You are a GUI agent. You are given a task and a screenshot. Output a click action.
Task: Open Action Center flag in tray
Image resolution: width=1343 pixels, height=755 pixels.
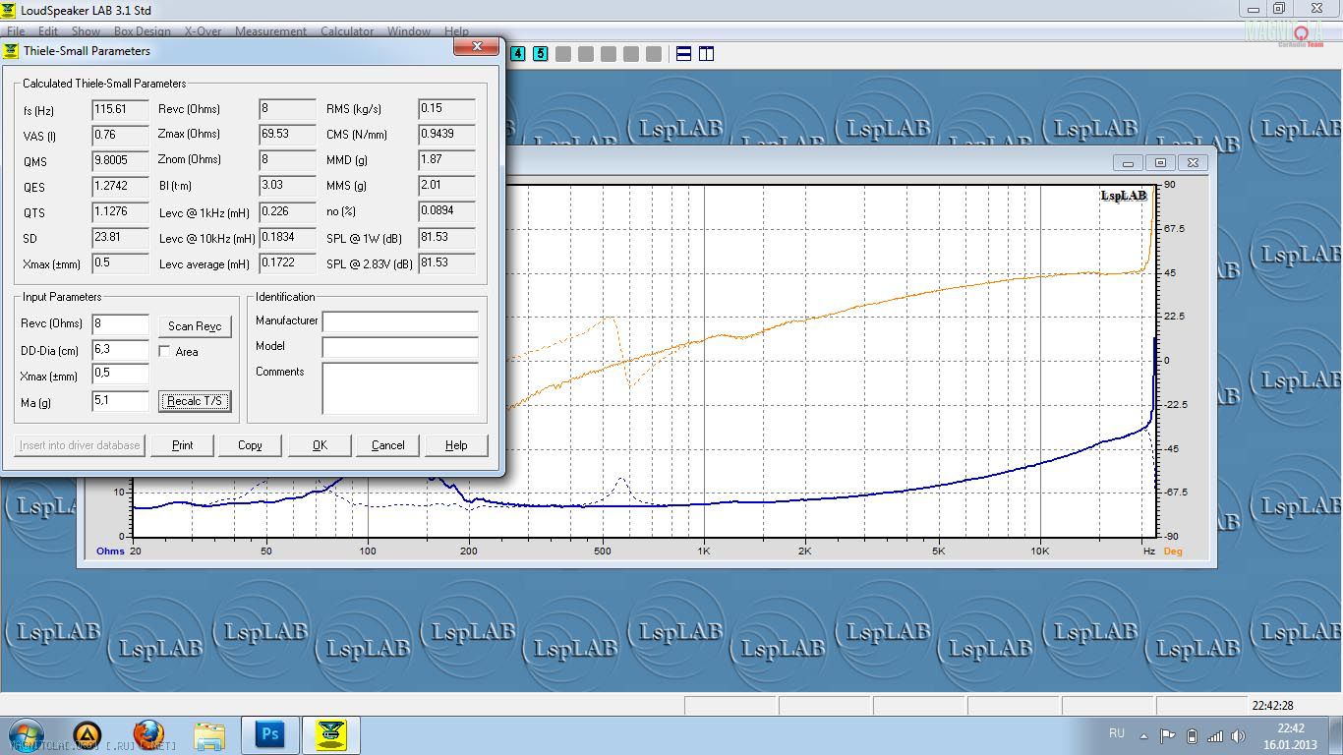coord(1168,735)
